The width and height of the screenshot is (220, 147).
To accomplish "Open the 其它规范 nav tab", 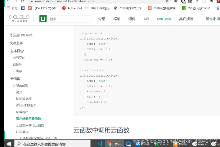I will 186,19.
